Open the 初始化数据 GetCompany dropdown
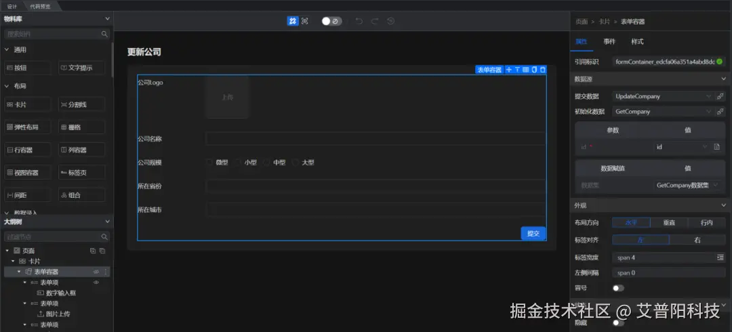The height and width of the screenshot is (332, 732). click(663, 112)
